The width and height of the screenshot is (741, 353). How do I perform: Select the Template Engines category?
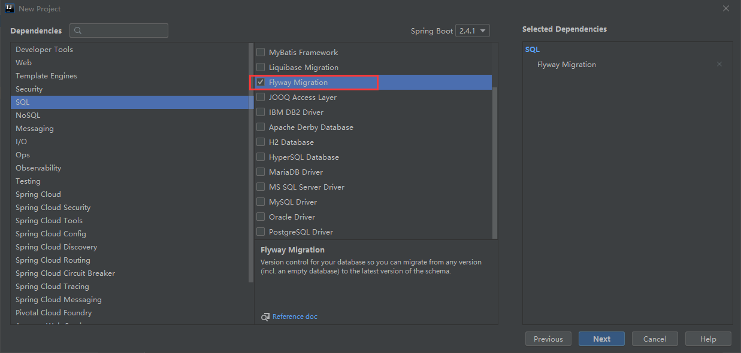click(x=129, y=75)
